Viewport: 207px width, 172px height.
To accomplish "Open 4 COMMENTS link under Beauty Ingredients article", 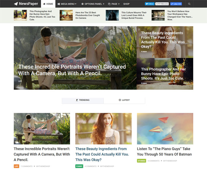I will point(90,166).
